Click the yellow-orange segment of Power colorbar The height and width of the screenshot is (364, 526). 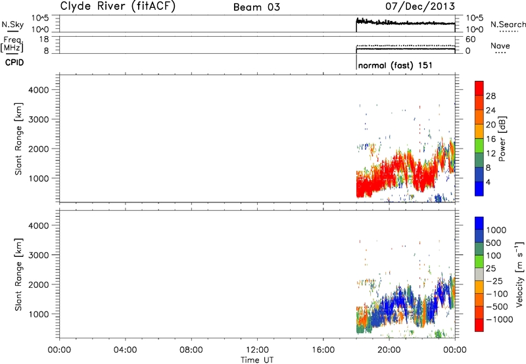coord(479,131)
